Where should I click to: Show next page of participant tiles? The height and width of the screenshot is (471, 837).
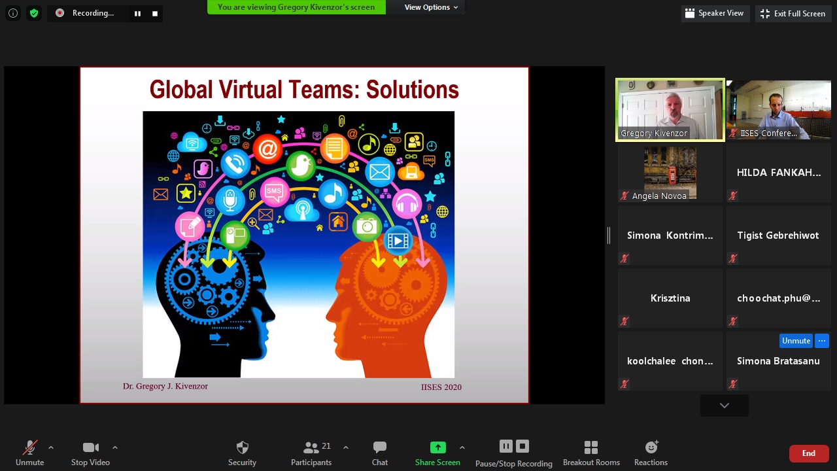725,406
